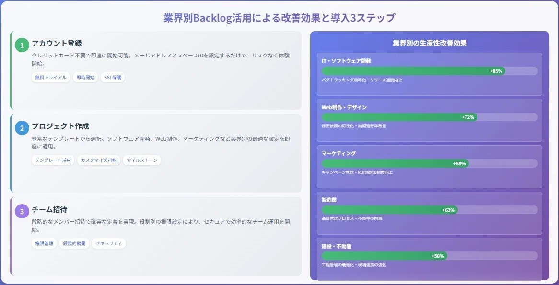559x285 pixels.
Task: Click the チーム招待 heading
Action: [49, 209]
